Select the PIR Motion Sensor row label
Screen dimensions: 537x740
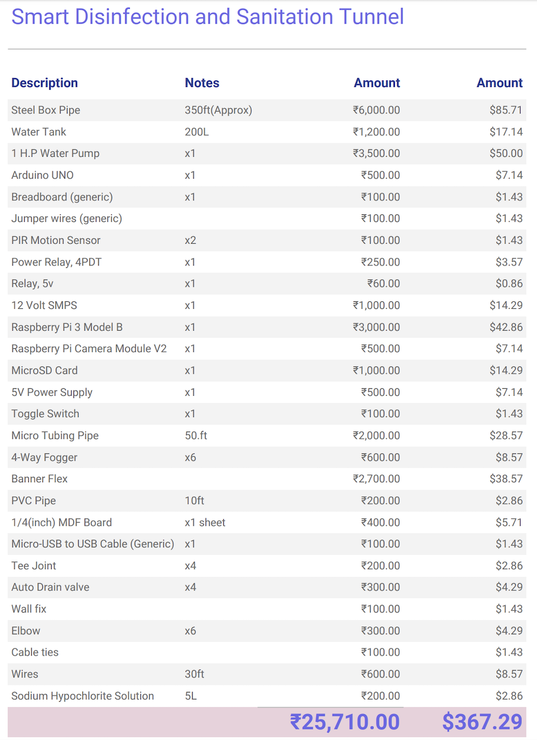pyautogui.click(x=56, y=240)
